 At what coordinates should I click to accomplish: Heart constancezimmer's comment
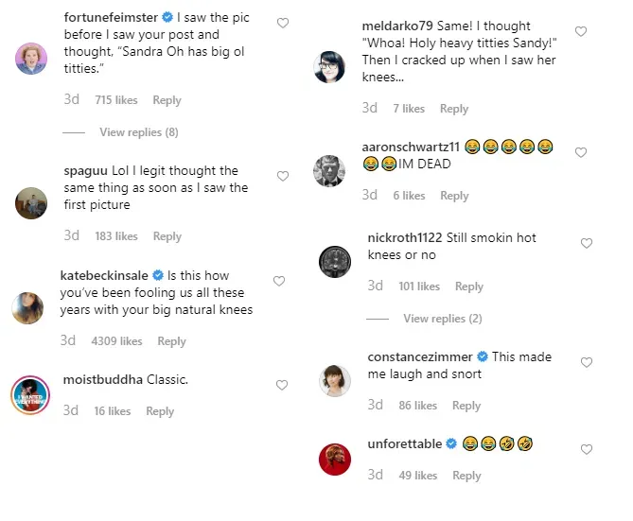click(586, 362)
